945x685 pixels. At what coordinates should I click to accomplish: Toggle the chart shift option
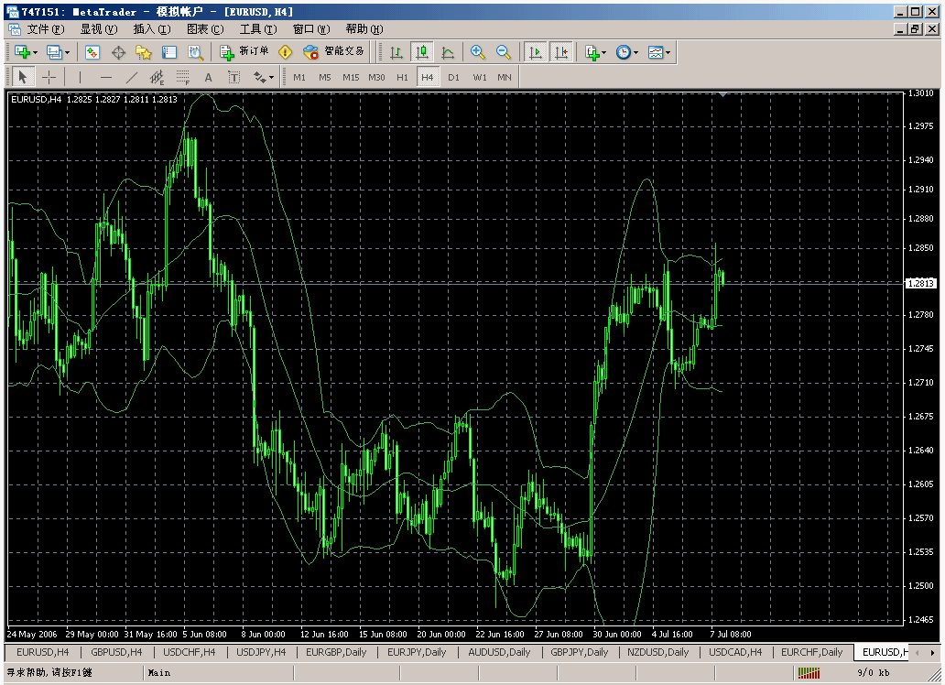pyautogui.click(x=560, y=52)
